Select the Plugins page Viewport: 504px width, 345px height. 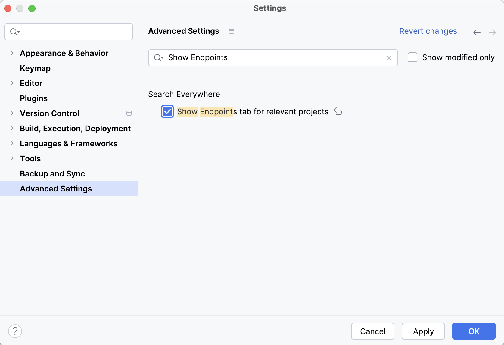coord(33,98)
